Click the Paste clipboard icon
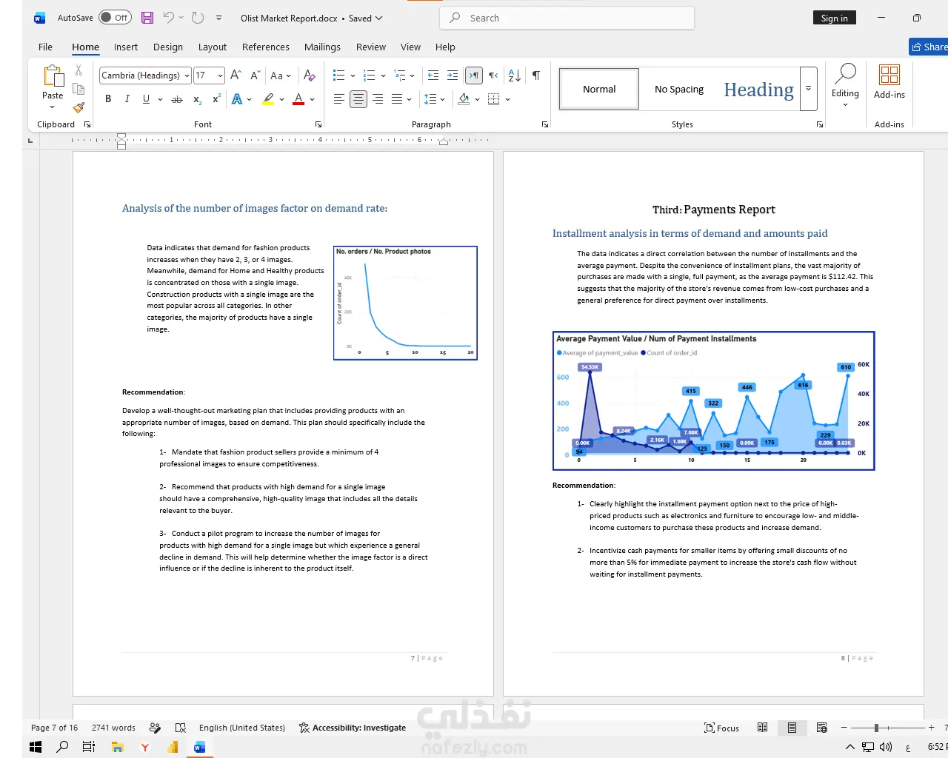 pyautogui.click(x=53, y=76)
